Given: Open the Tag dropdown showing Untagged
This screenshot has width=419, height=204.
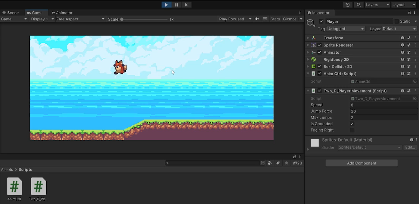Looking at the screenshot, I should 345,29.
